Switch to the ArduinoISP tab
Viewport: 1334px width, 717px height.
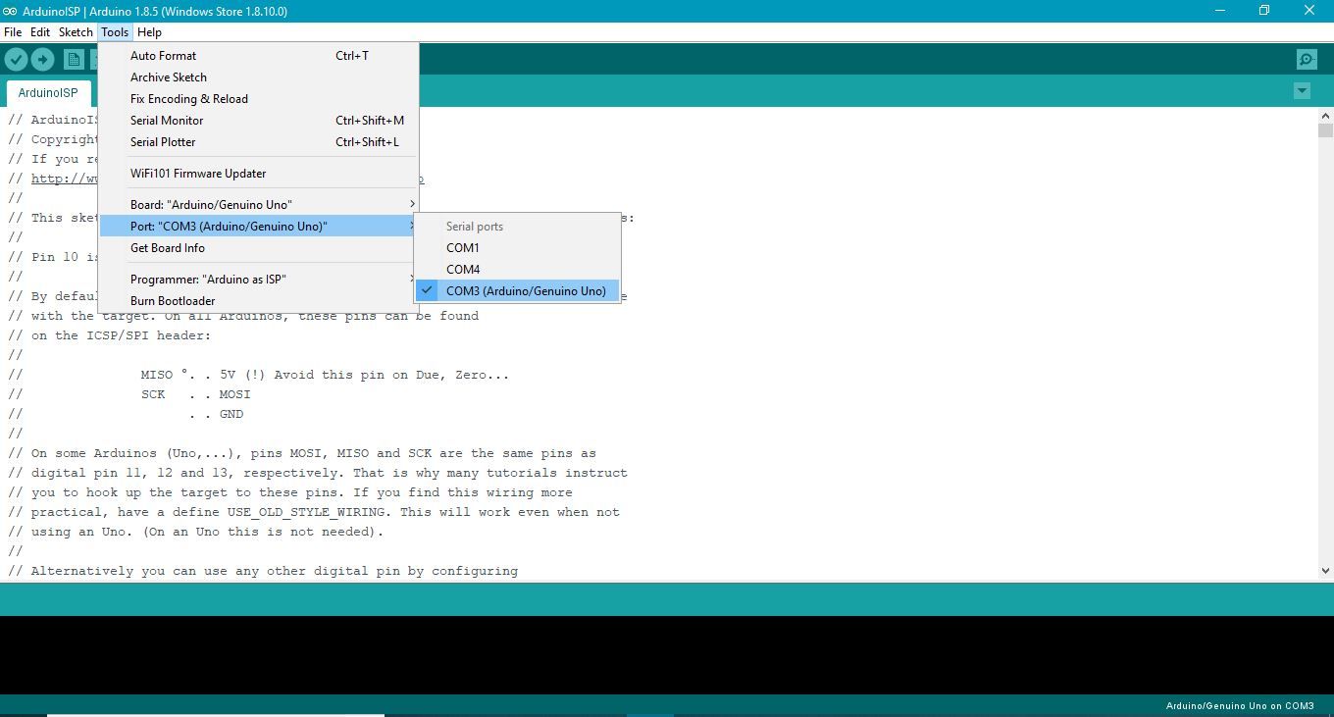point(48,92)
